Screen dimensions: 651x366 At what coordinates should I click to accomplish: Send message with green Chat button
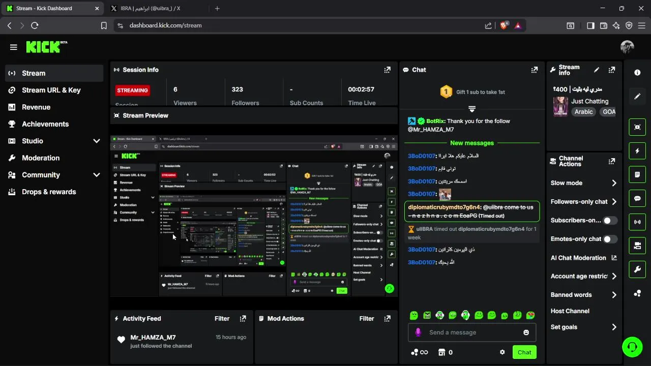click(524, 352)
